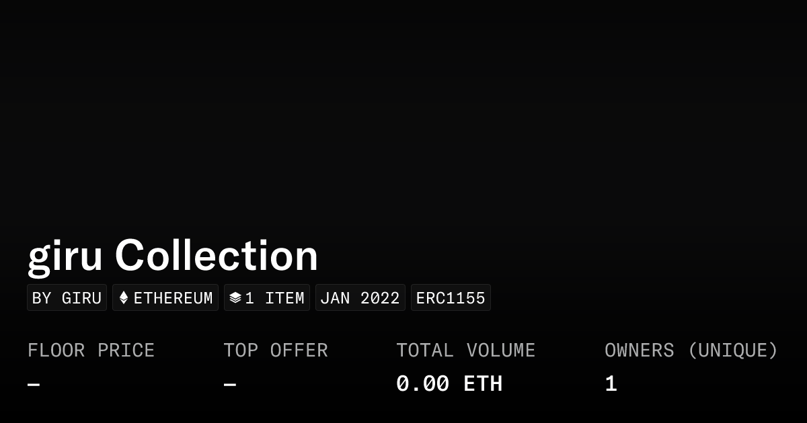Click the stacked layers items icon

tap(235, 298)
